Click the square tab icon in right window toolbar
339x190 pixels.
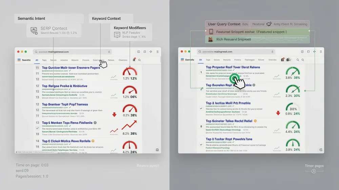[x=308, y=52]
